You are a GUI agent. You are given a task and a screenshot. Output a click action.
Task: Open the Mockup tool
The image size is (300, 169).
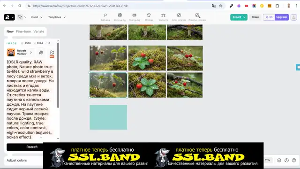click(x=149, y=17)
